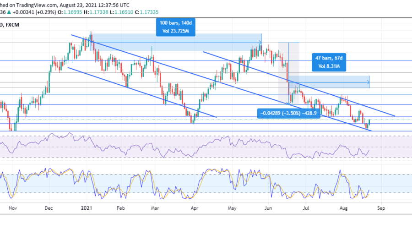Click the 'Jul' date on the time axis
The height and width of the screenshot is (229, 412).
click(x=306, y=208)
